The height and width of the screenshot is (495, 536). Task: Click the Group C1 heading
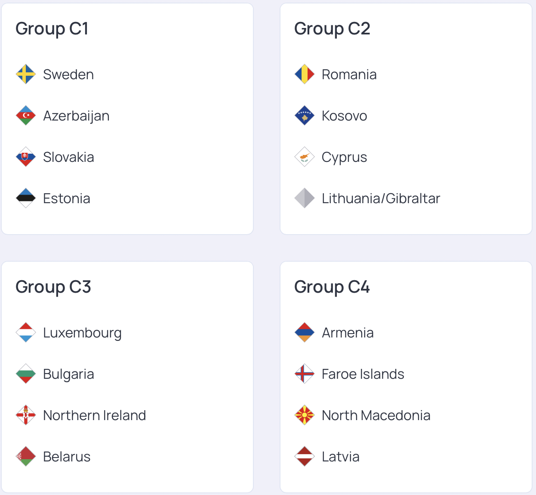[52, 29]
